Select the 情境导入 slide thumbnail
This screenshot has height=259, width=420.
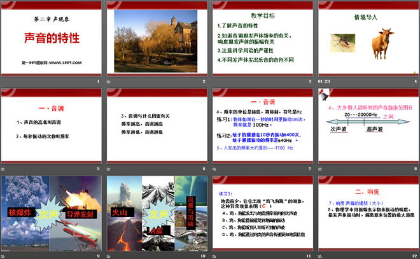(x=368, y=39)
